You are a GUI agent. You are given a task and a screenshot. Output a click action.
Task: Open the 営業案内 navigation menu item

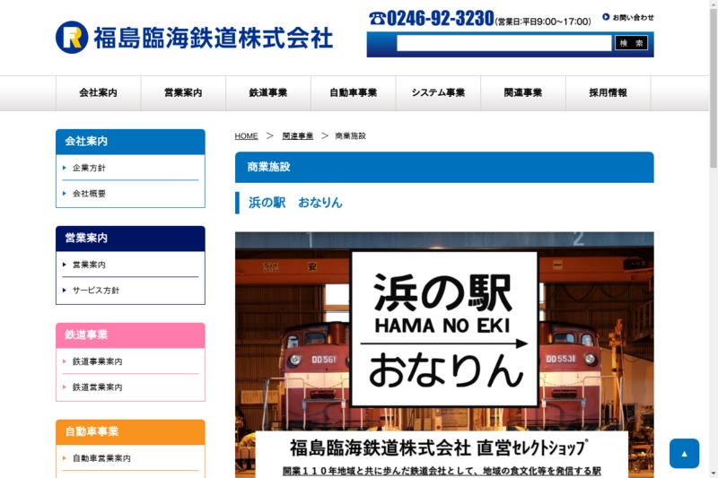(x=183, y=93)
